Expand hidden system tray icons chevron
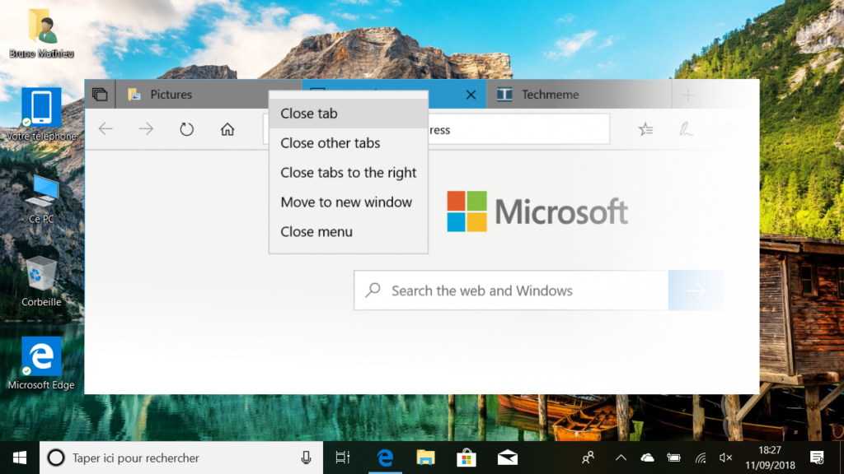The height and width of the screenshot is (474, 844). click(x=621, y=458)
